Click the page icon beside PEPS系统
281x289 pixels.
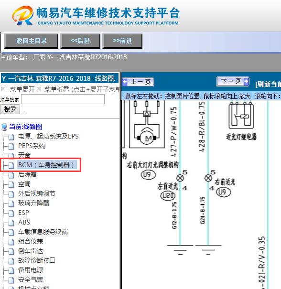click(11, 146)
